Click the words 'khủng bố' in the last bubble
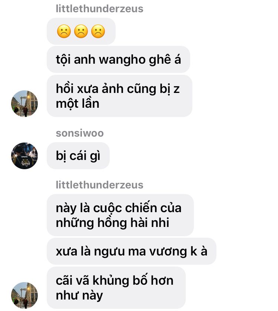 pos(120,281)
